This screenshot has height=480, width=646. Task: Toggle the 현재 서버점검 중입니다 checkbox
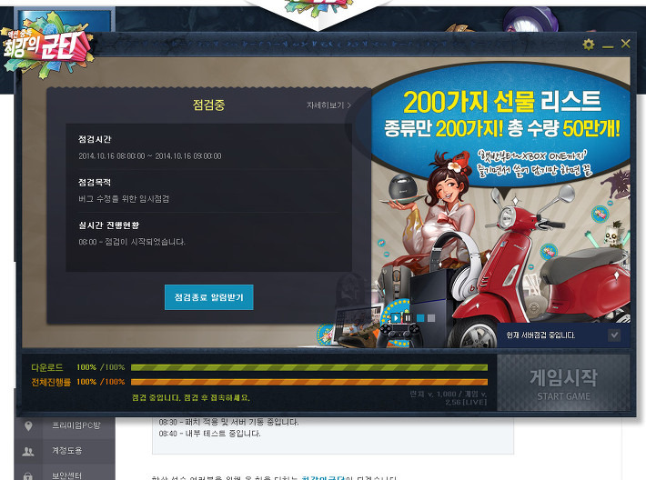[614, 335]
